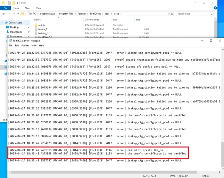Click Program Files breadcrumb
This screenshot has width=224, height=178.
66,14
